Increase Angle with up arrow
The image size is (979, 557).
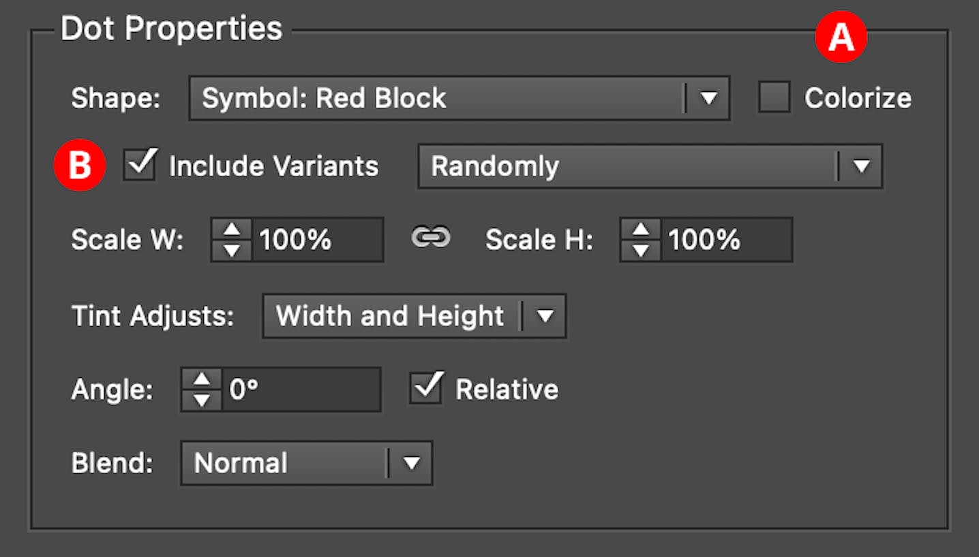(202, 379)
